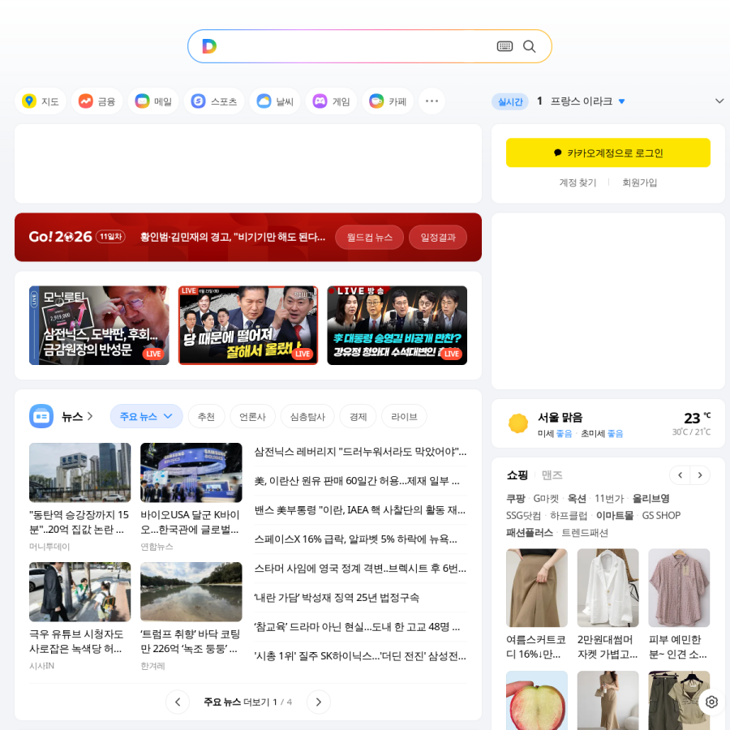Open headline 삼전닉스 레버리지
Image resolution: width=730 pixels, height=730 pixels.
coord(360,452)
